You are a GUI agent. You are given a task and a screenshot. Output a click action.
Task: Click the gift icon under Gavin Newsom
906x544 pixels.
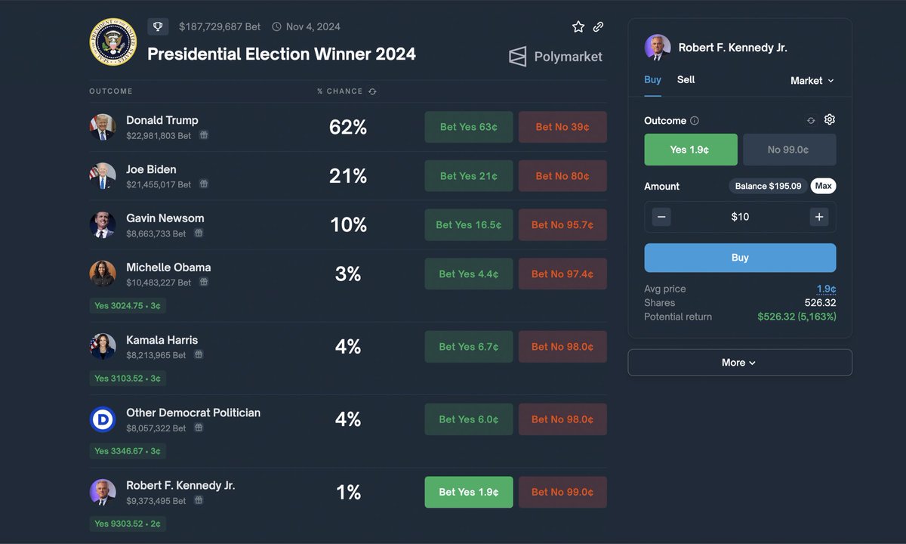point(199,233)
